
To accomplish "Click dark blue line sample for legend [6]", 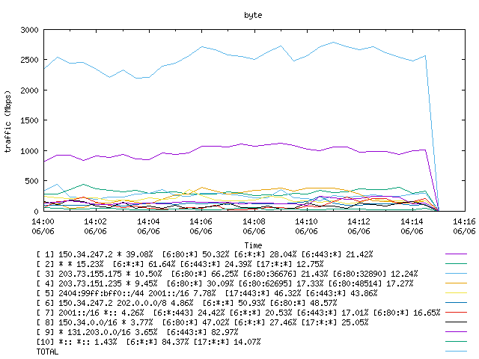I will pyautogui.click(x=456, y=302).
